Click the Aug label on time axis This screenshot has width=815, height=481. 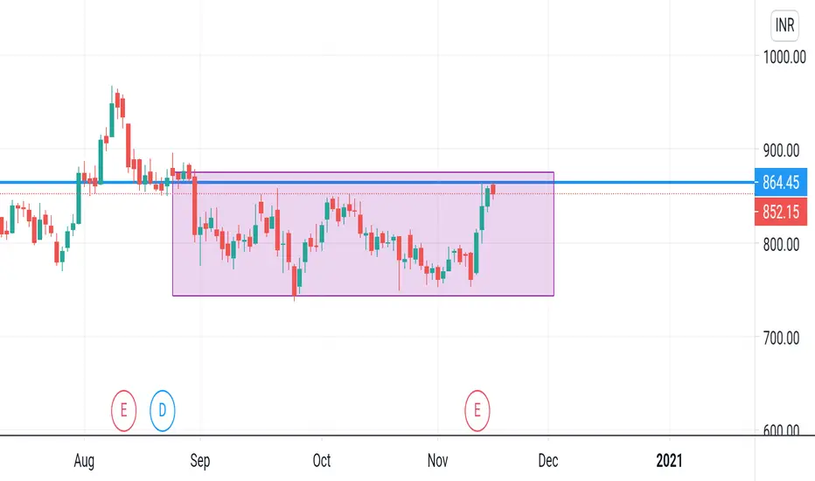84,461
